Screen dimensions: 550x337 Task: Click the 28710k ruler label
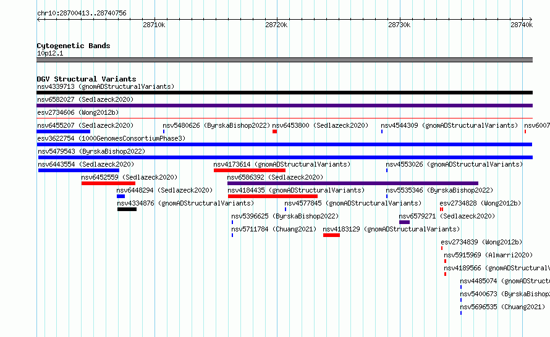[154, 25]
